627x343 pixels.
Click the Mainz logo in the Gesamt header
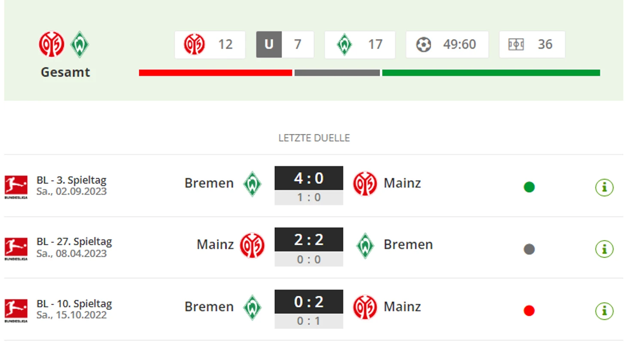pyautogui.click(x=52, y=44)
